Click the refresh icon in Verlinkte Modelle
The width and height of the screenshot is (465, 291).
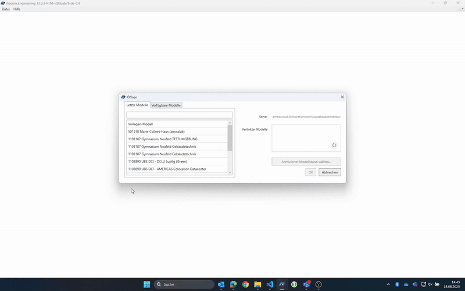tap(334, 145)
